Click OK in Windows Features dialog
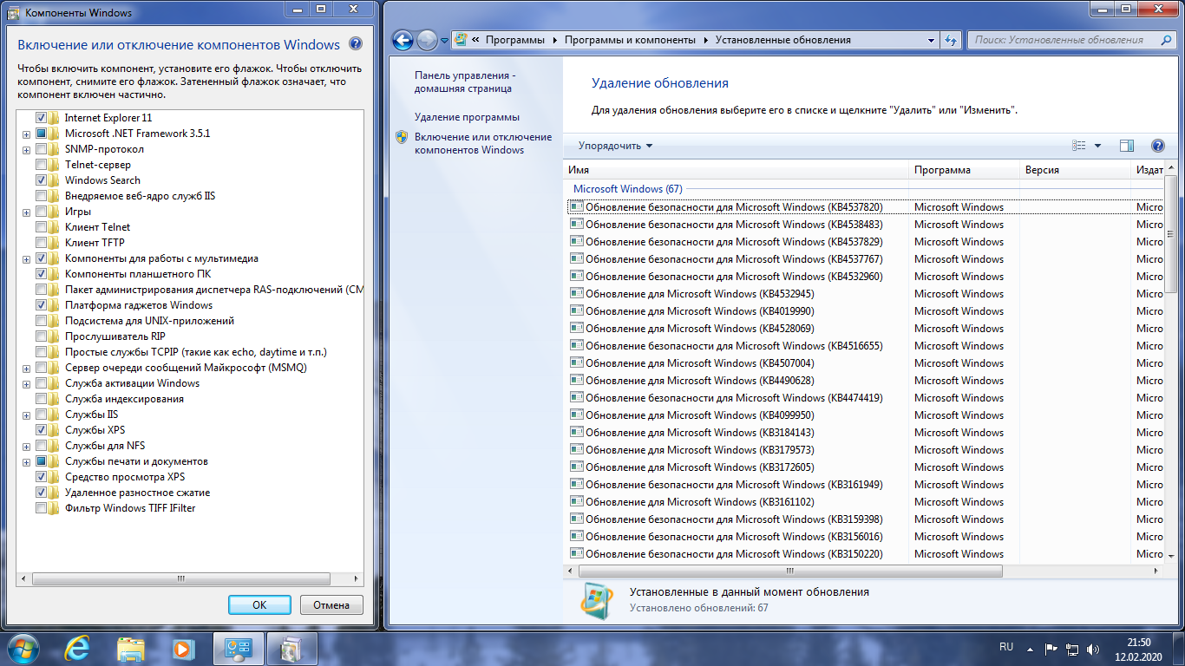Screen dimensions: 1185x666 point(259,605)
